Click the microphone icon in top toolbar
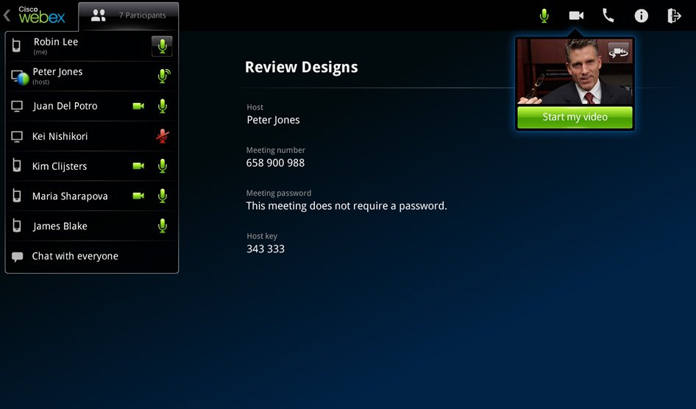696x409 pixels. click(544, 15)
